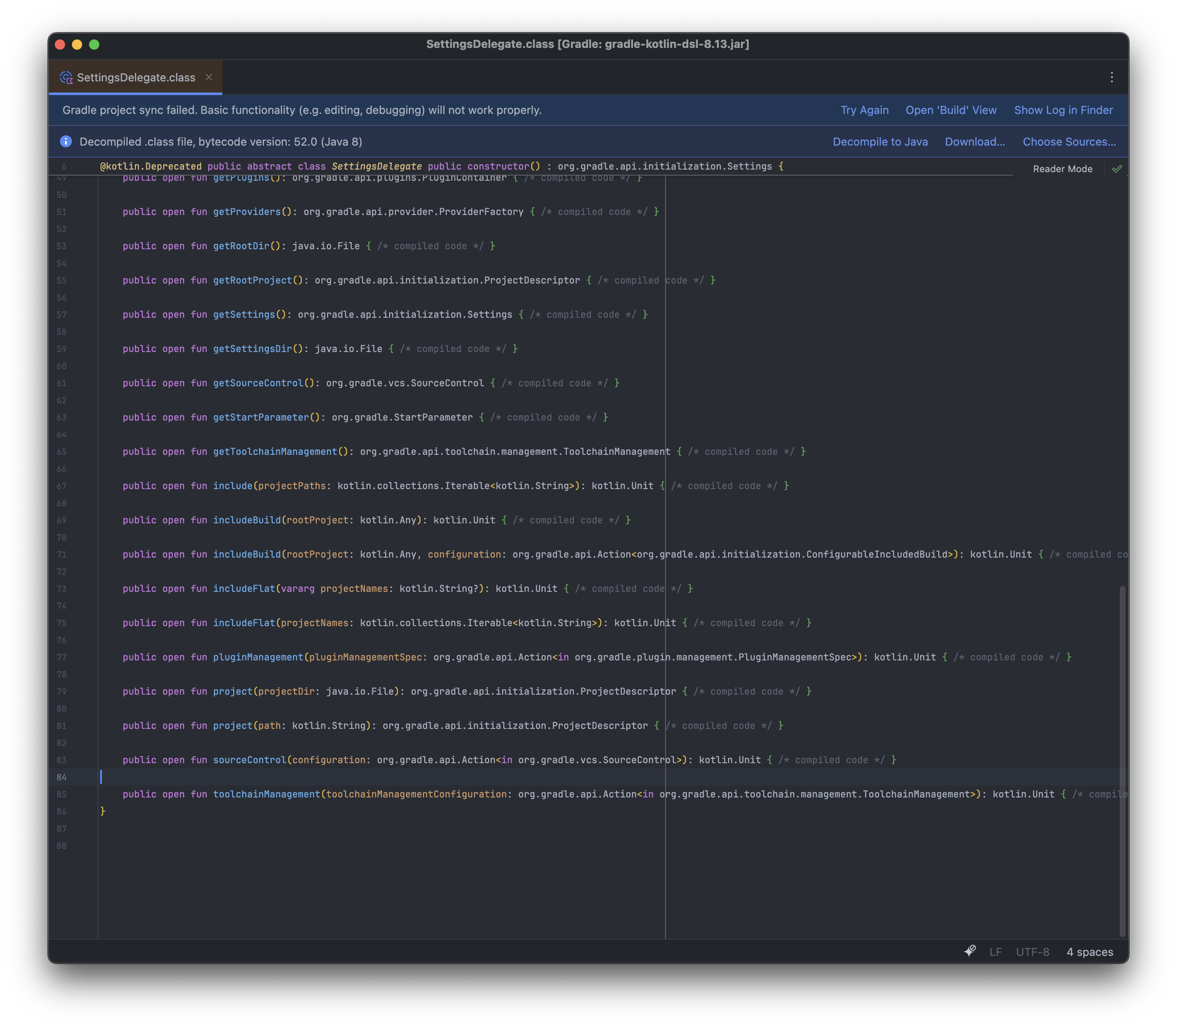
Task: Click the getSettingsDir function name
Action: 253,349
